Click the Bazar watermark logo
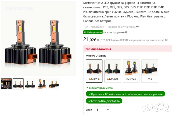Screen dimensions: 172x115 point(156,107)
